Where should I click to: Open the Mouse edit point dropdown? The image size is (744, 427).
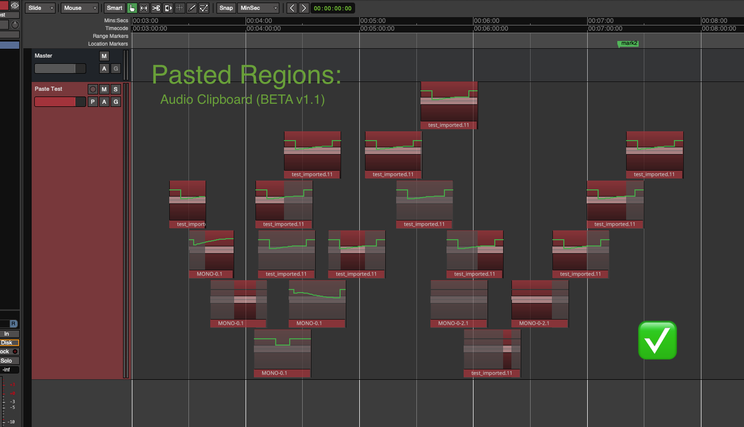(79, 8)
